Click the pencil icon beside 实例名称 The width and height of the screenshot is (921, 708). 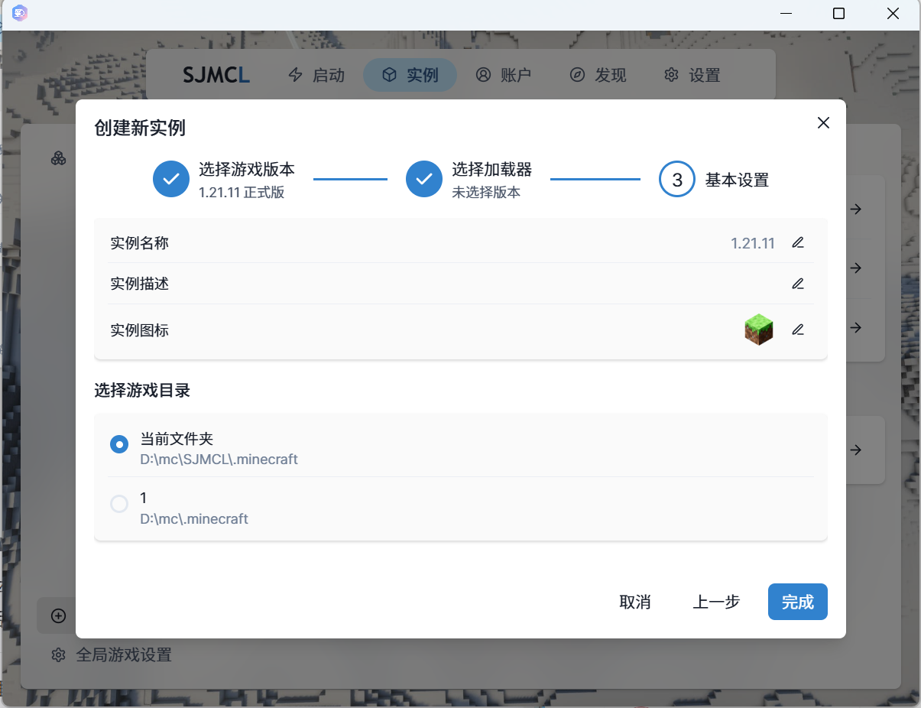pos(798,243)
